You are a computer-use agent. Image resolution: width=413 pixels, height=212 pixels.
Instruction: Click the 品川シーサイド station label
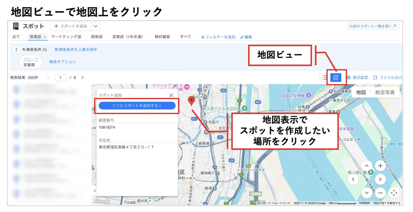(252, 170)
